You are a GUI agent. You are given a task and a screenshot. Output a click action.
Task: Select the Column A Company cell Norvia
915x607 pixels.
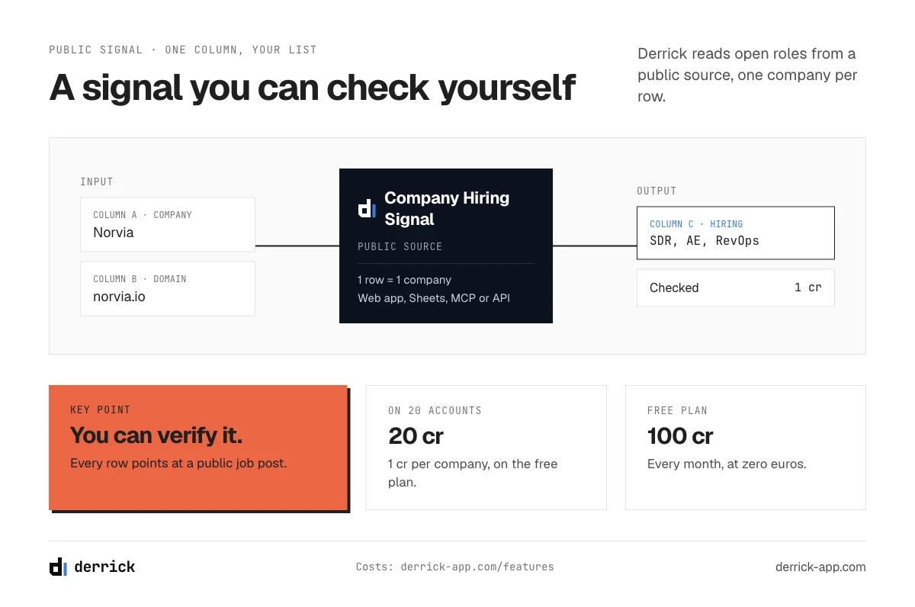[168, 224]
